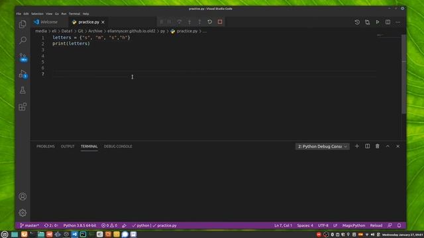The image size is (424, 238).
Task: Select Python 3.8.5 64-bit interpreter
Action: [x=79, y=225]
